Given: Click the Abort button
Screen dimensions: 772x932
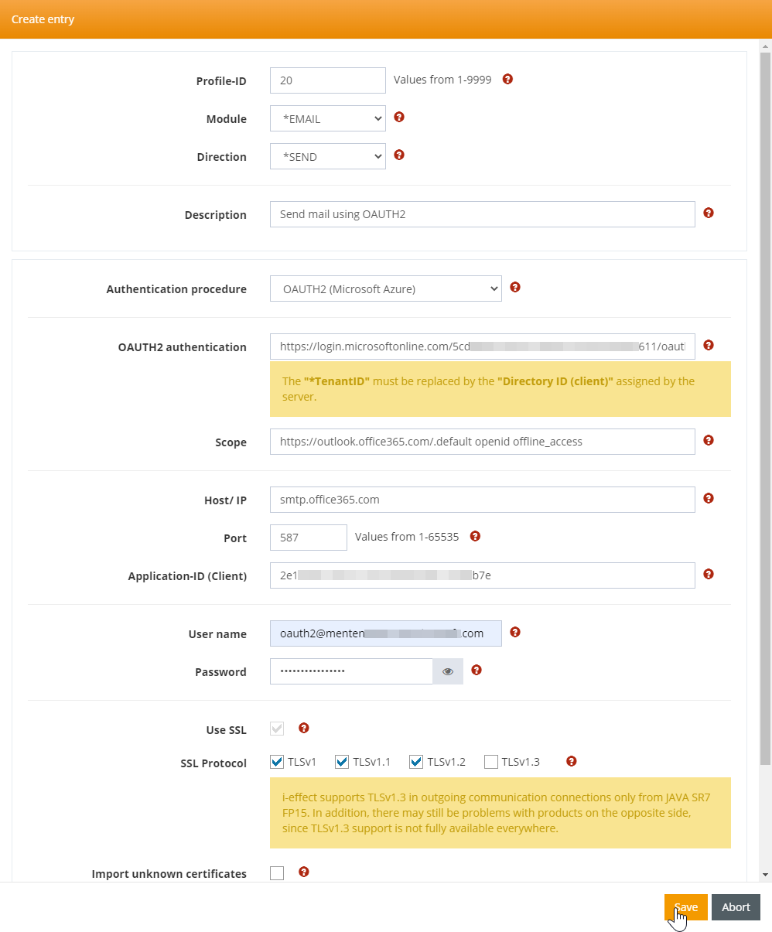Looking at the screenshot, I should [x=736, y=907].
